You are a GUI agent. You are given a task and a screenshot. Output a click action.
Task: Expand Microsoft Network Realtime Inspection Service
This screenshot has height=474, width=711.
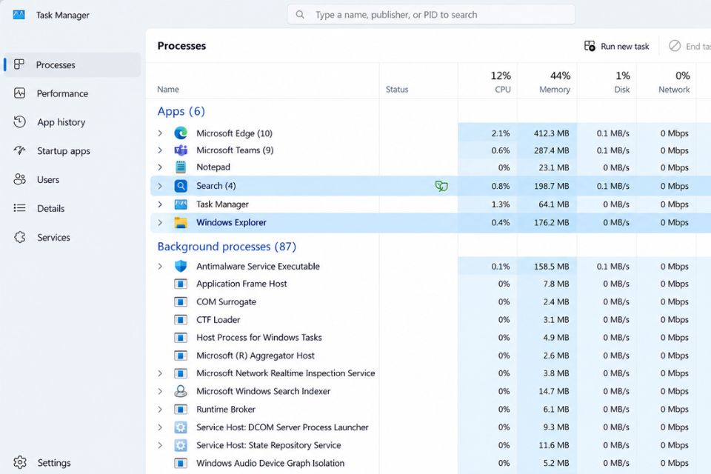tap(160, 373)
